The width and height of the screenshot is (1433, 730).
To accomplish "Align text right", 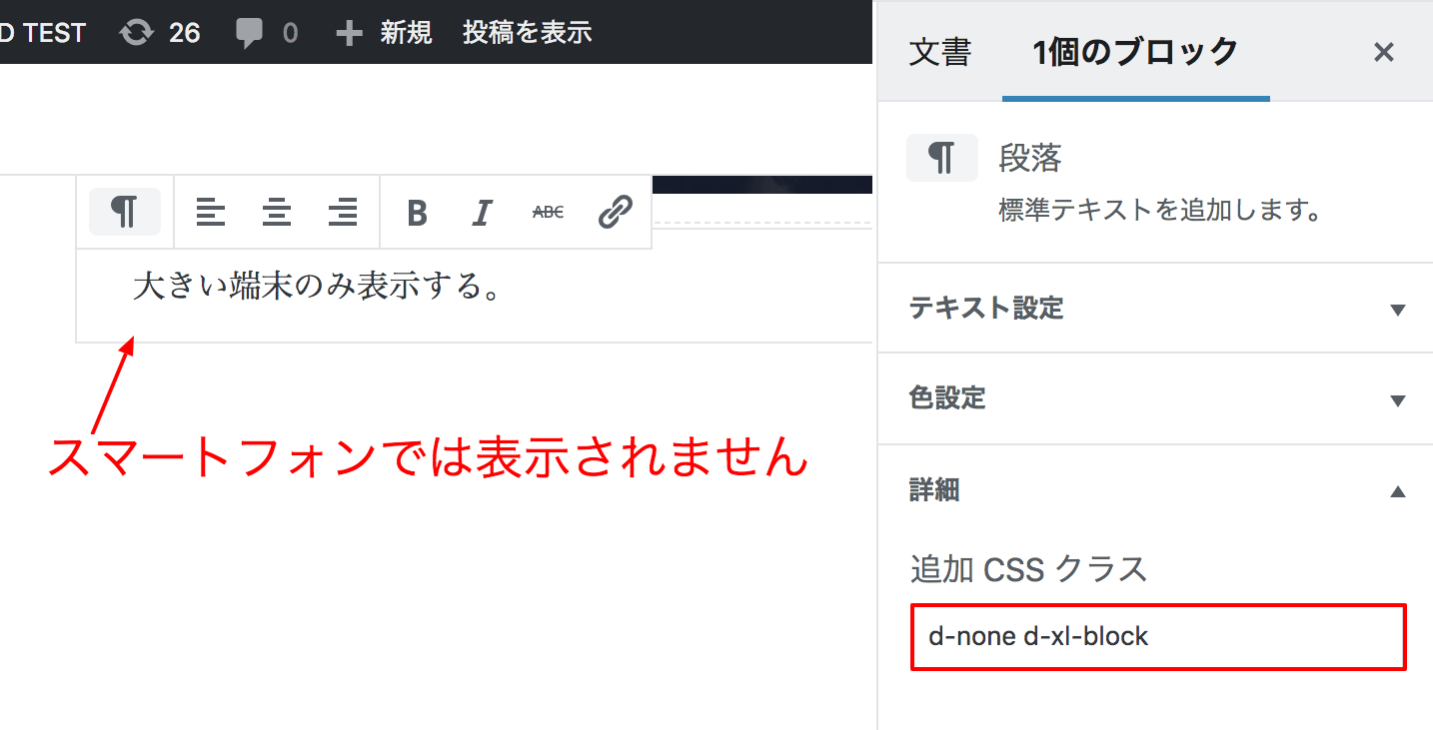I will pos(343,212).
